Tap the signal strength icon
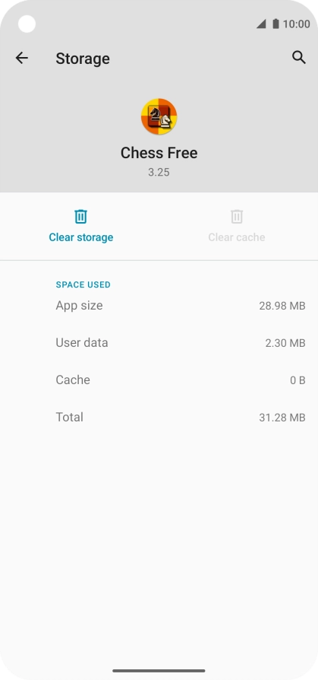This screenshot has height=680, width=318. click(261, 24)
